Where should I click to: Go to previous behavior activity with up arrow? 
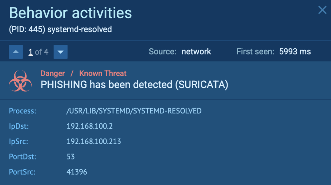[x=16, y=52]
